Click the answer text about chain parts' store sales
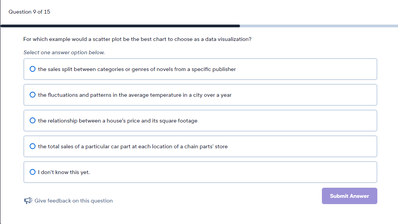Image resolution: width=398 pixels, height=224 pixels. click(x=133, y=146)
